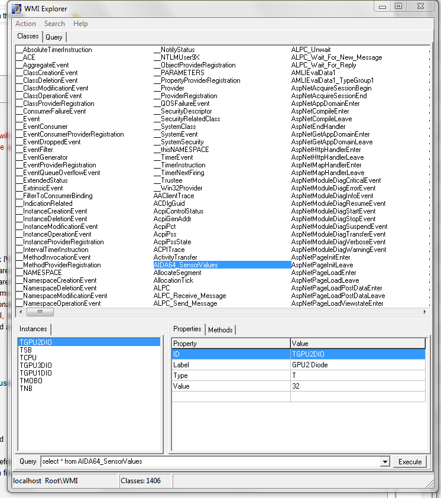
Task: Select the __NotifyStatus class
Action: pyautogui.click(x=174, y=50)
